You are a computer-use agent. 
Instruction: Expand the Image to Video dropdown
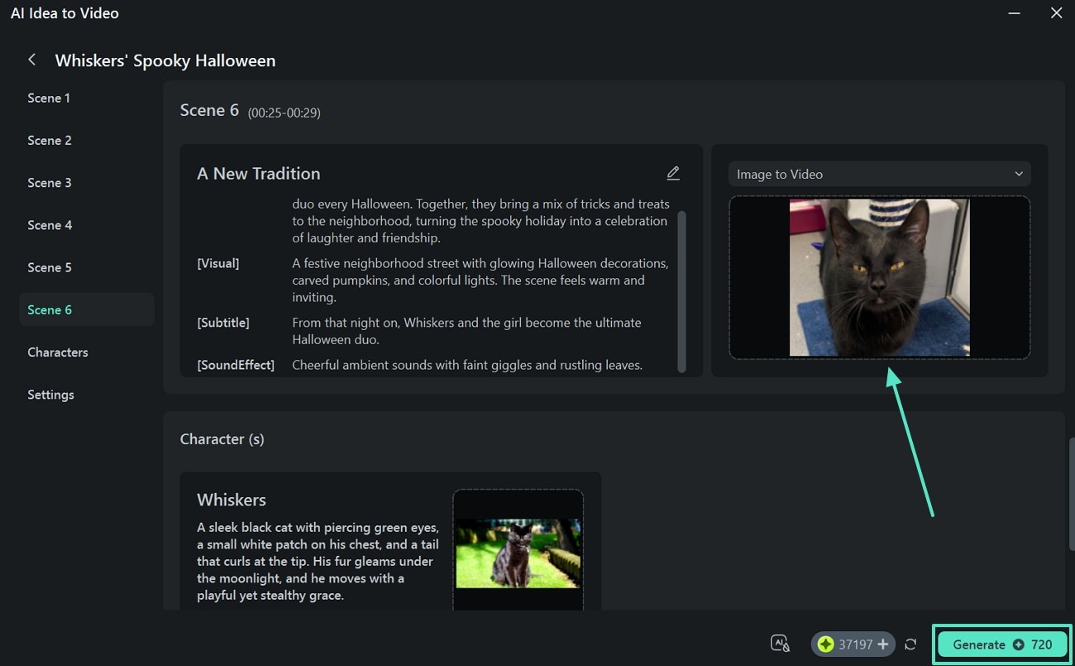click(x=880, y=174)
